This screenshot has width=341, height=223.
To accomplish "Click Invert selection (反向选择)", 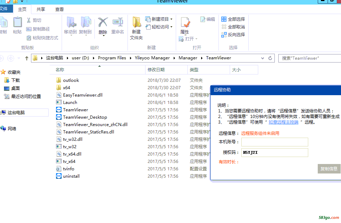I will tap(233, 35).
